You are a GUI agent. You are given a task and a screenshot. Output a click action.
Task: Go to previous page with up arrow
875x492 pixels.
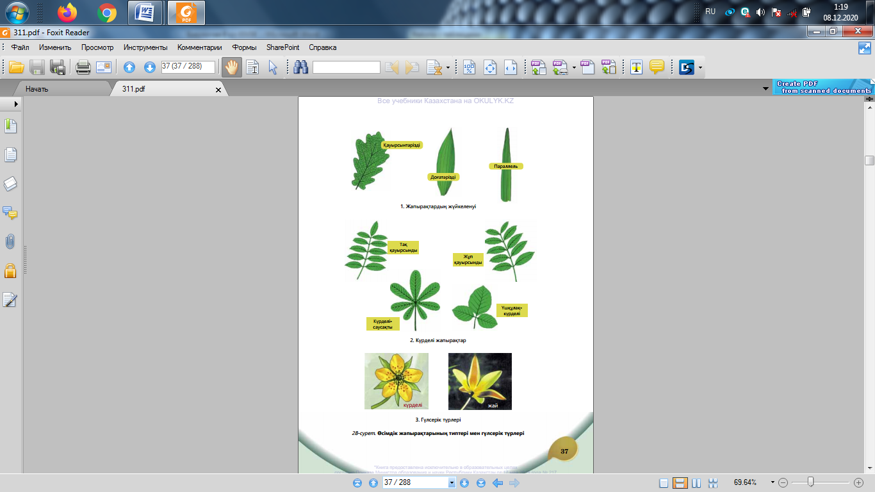(129, 67)
